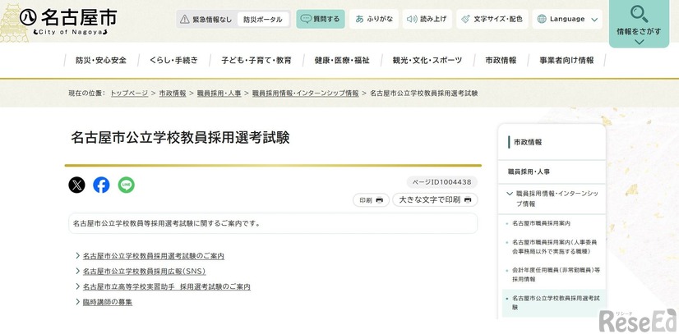This screenshot has height=334, width=679.
Task: Select highlighted 名古屋市公立学校教員採用選考試験 sidebar item
Action: (x=554, y=303)
